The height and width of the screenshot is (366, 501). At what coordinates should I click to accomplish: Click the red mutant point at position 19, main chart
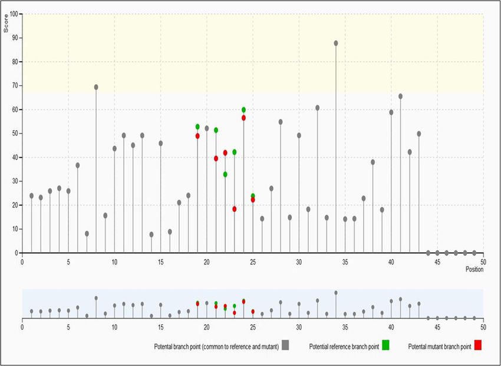(197, 136)
